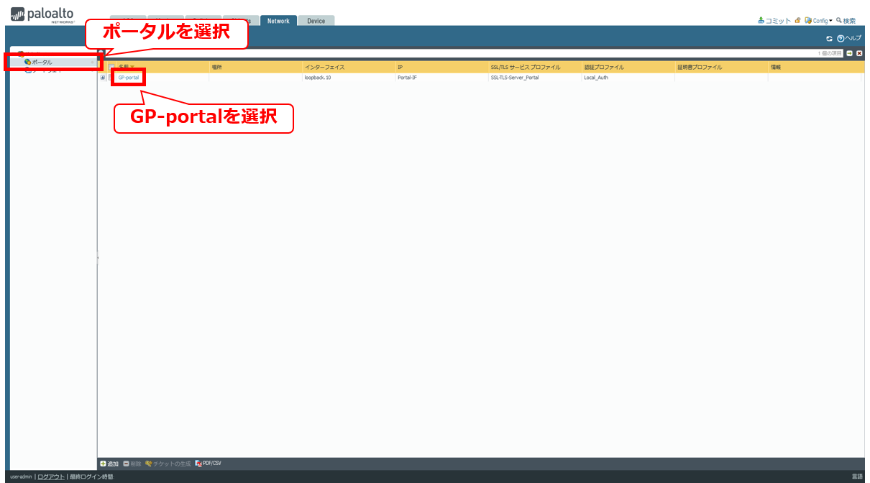Click the インターフェイス column header
The width and height of the screenshot is (870, 483).
[349, 67]
